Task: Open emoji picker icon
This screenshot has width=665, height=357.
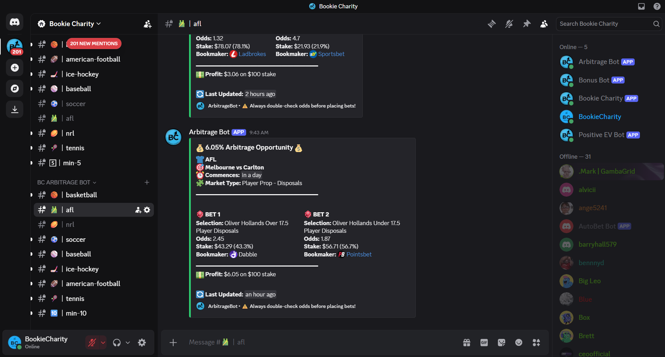Action: (519, 342)
